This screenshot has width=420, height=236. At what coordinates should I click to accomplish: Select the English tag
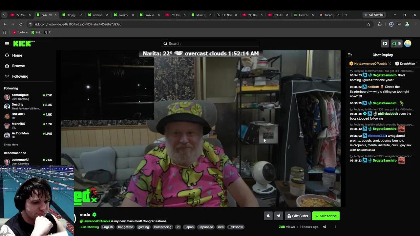tap(107, 227)
